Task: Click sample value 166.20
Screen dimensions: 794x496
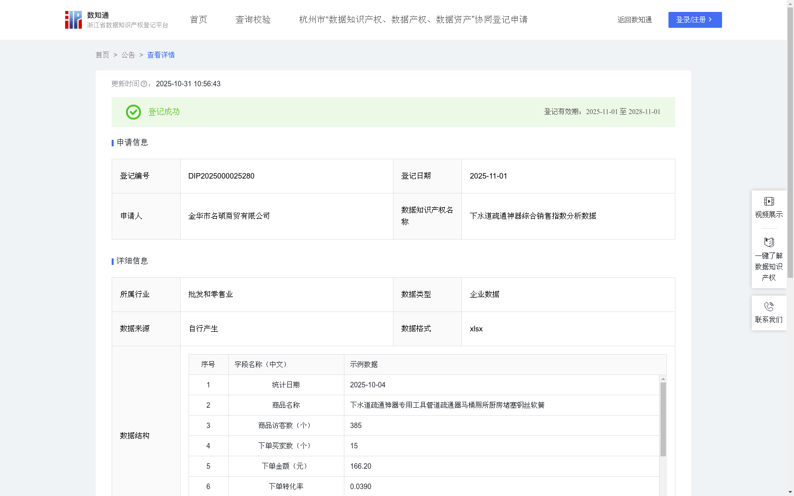Action: click(x=360, y=466)
